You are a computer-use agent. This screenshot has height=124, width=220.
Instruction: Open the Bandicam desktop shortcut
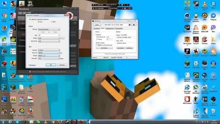click(4, 64)
